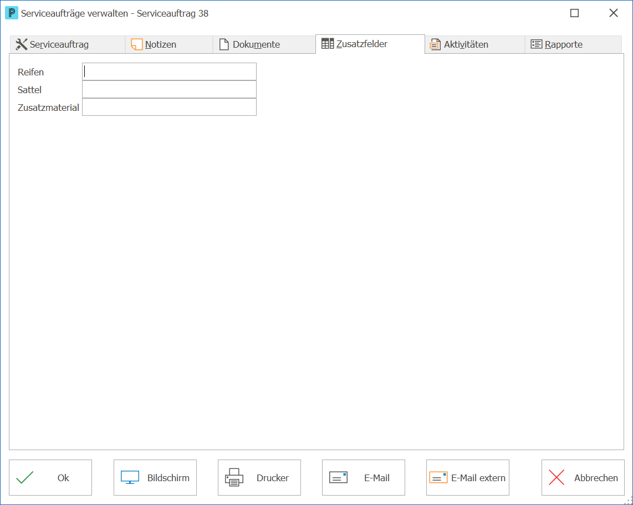Select the Zusatzmaterial input field
The width and height of the screenshot is (633, 505).
click(x=169, y=108)
